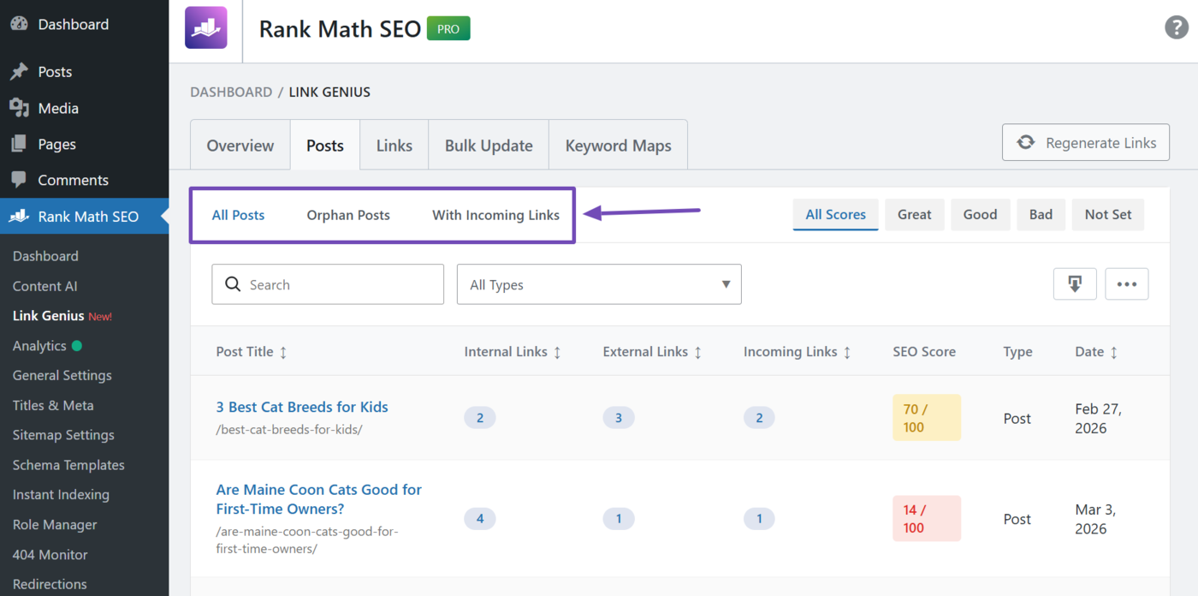Image resolution: width=1198 pixels, height=596 pixels.
Task: Click the green Analytics status dot
Action: click(77, 346)
